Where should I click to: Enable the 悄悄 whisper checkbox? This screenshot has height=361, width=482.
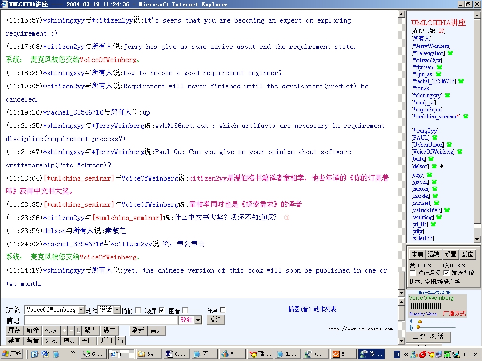point(138,311)
